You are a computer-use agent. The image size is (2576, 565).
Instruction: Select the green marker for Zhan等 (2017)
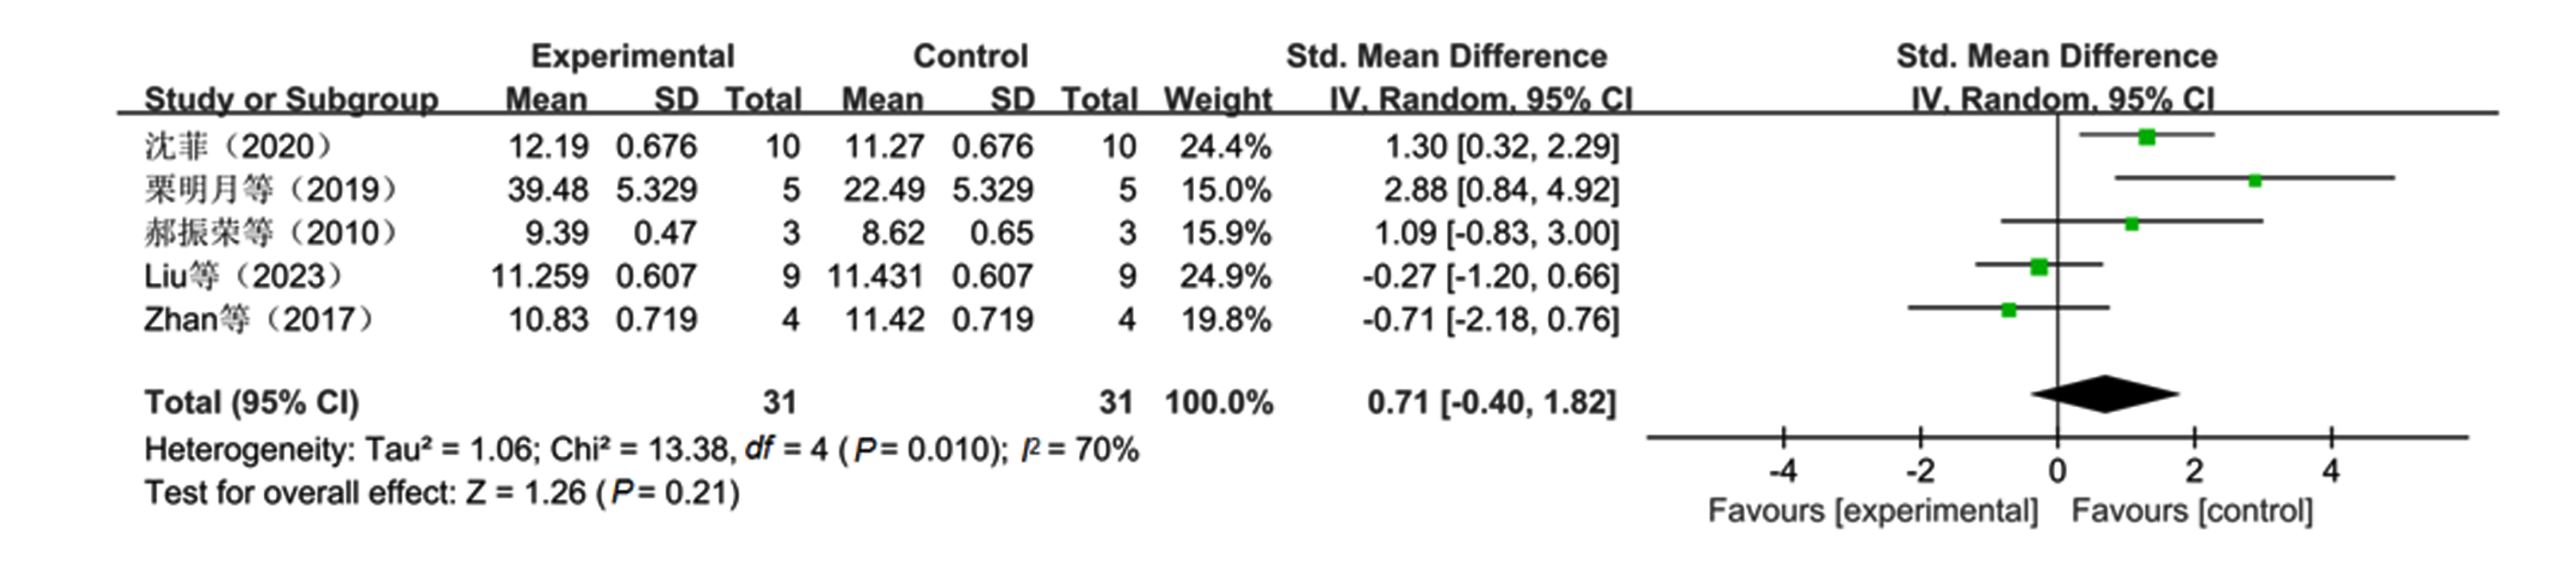coord(2009,310)
